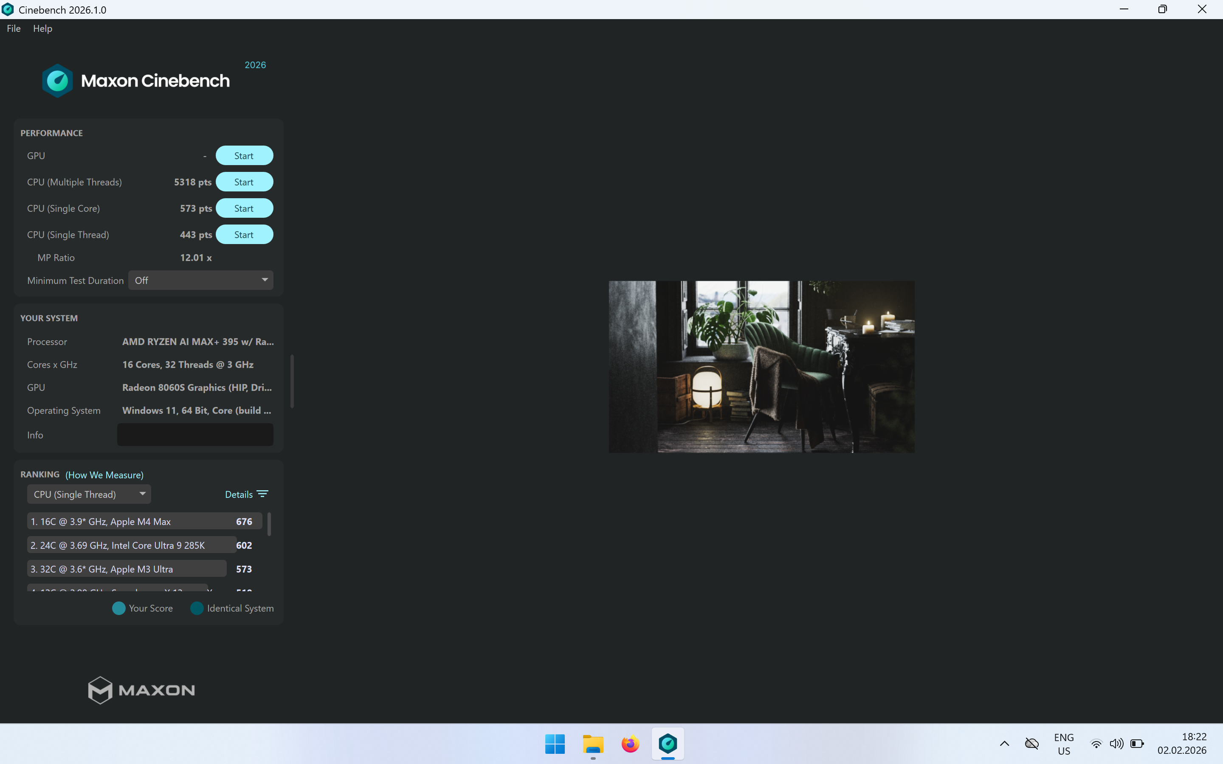The width and height of the screenshot is (1223, 764).
Task: Open the Windows Start menu
Action: (x=555, y=744)
